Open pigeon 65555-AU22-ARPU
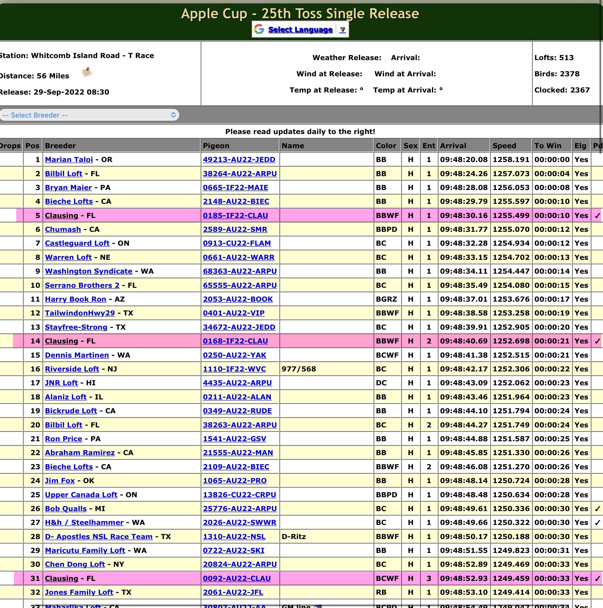 [x=240, y=285]
